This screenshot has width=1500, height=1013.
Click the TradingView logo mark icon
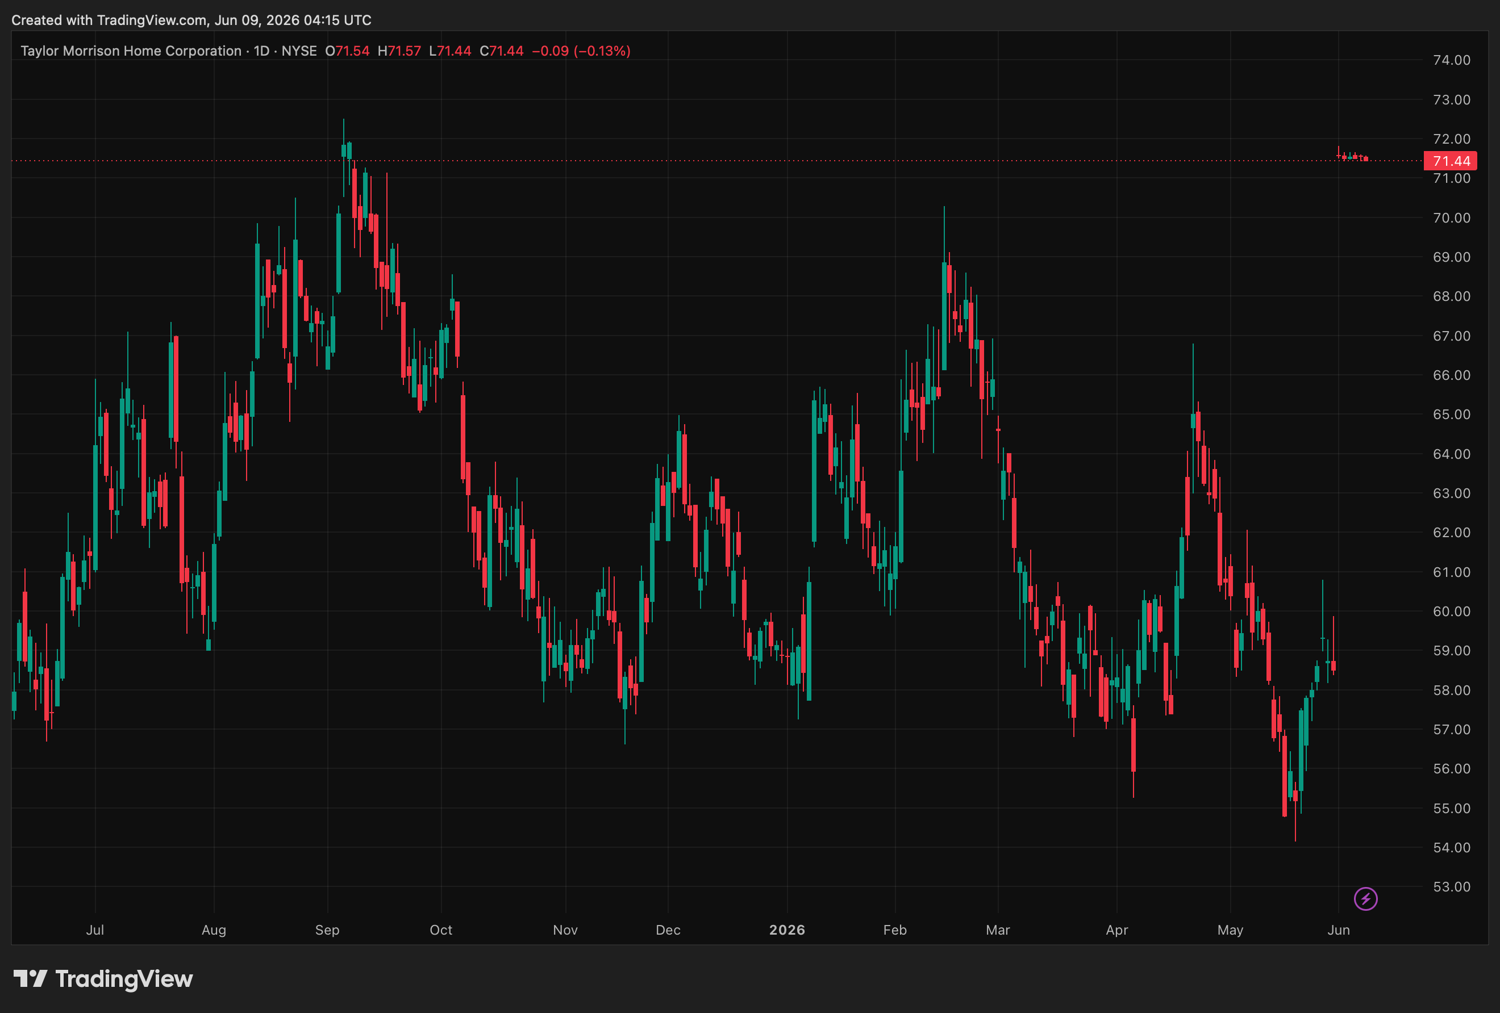pos(30,978)
